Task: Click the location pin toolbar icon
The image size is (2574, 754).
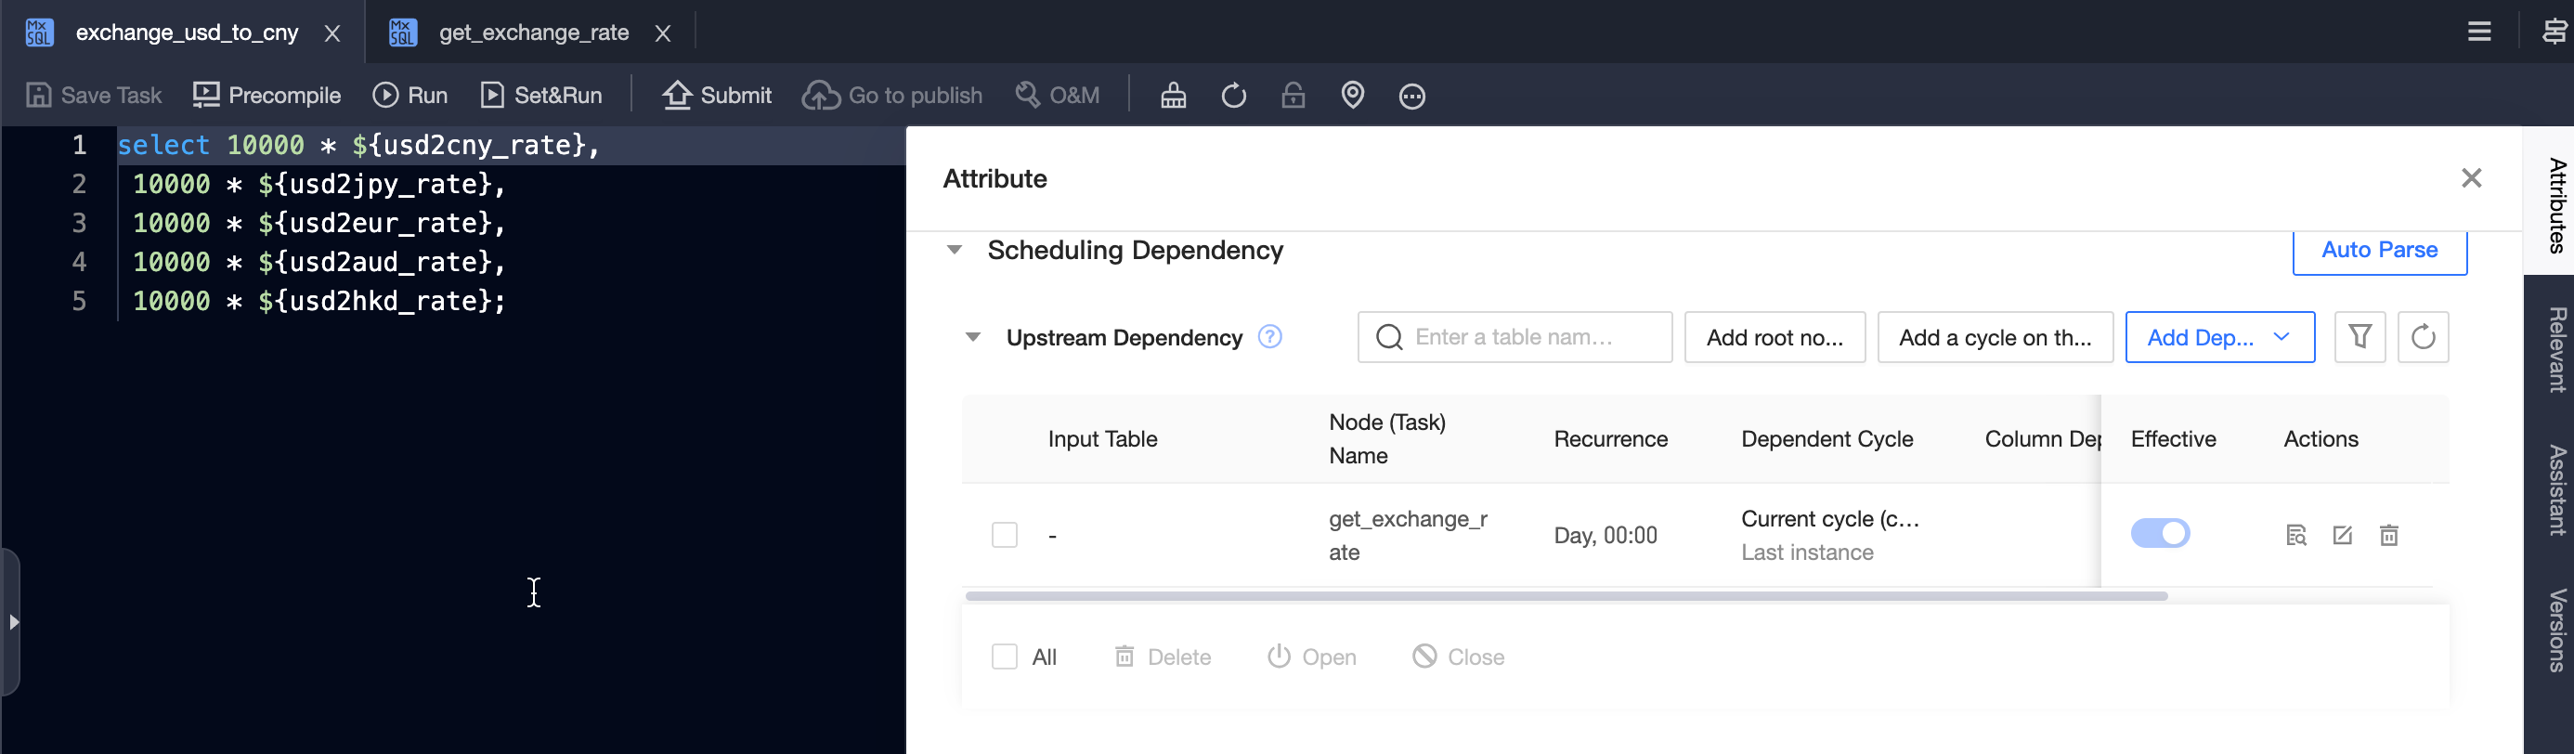Action: [1352, 95]
